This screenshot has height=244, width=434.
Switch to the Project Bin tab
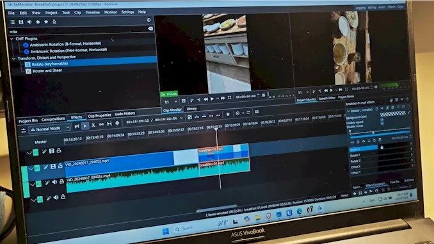tap(28, 121)
